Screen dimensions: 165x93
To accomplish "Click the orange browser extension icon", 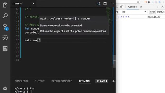I will [x=146, y=2].
